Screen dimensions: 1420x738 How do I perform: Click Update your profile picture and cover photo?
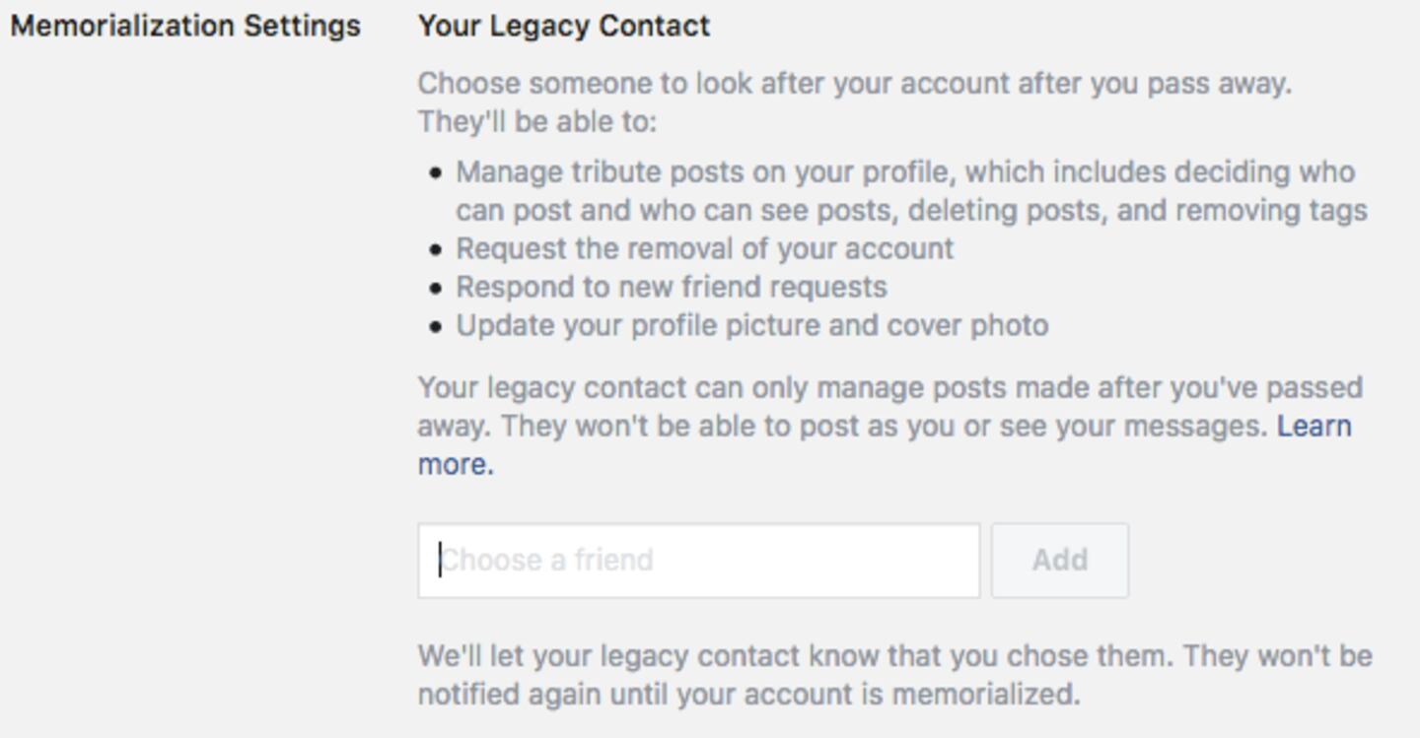tap(751, 325)
